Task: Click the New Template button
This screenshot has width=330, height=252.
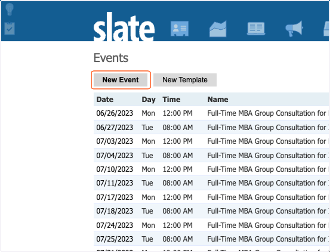Action: point(185,80)
